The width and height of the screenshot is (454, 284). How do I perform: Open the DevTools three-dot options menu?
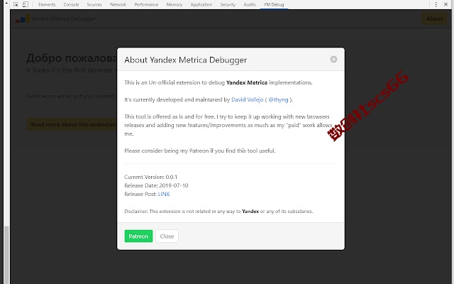click(436, 4)
